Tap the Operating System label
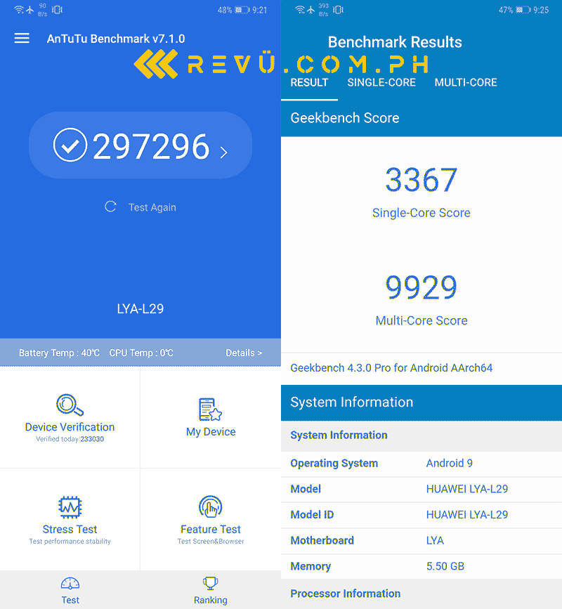Viewport: 562px width, 609px height. pyautogui.click(x=334, y=464)
